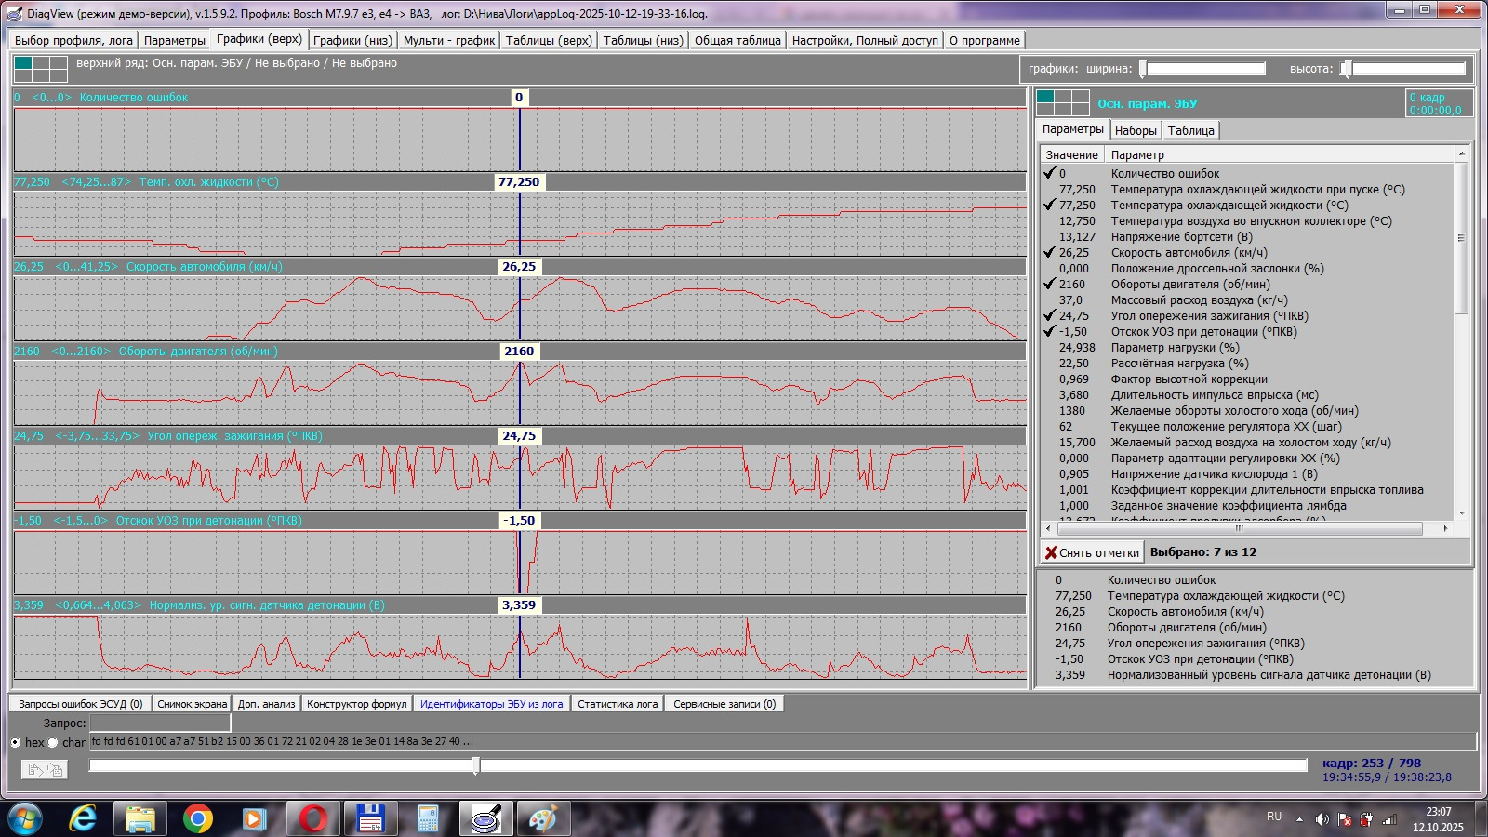Click the battery power tray icon
The height and width of the screenshot is (837, 1488).
pyautogui.click(x=1366, y=819)
